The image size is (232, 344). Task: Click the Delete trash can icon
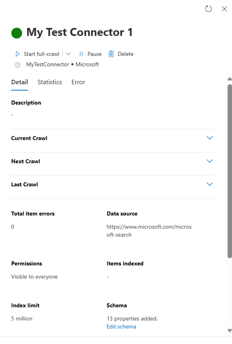[111, 54]
